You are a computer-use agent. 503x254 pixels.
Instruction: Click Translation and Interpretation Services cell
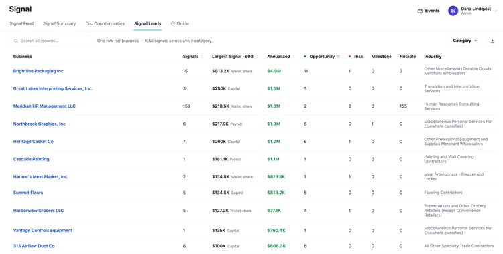[451, 89]
